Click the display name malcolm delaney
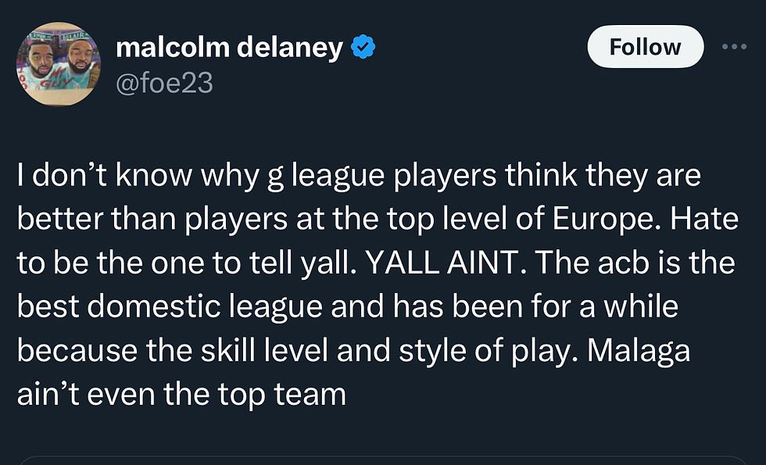This screenshot has width=766, height=465. tap(229, 48)
